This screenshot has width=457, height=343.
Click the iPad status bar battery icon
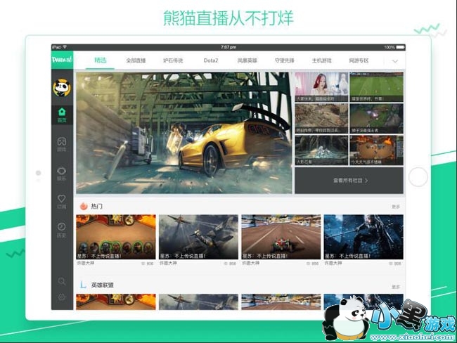(x=401, y=47)
